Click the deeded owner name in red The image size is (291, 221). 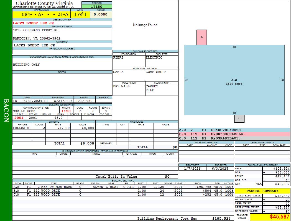[34, 23]
